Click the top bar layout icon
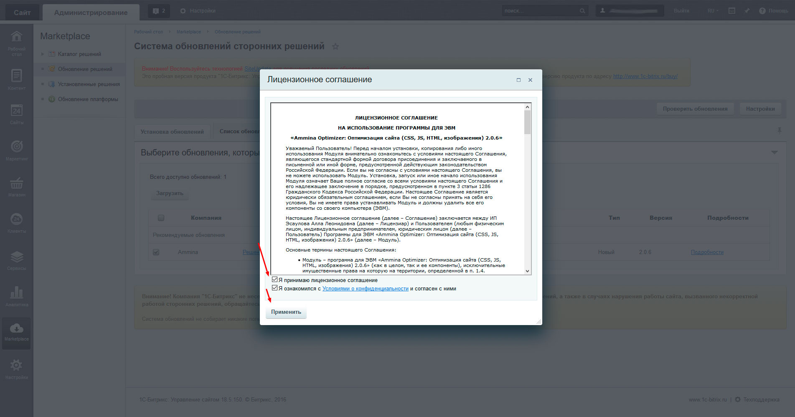Image resolution: width=795 pixels, height=417 pixels. (732, 11)
